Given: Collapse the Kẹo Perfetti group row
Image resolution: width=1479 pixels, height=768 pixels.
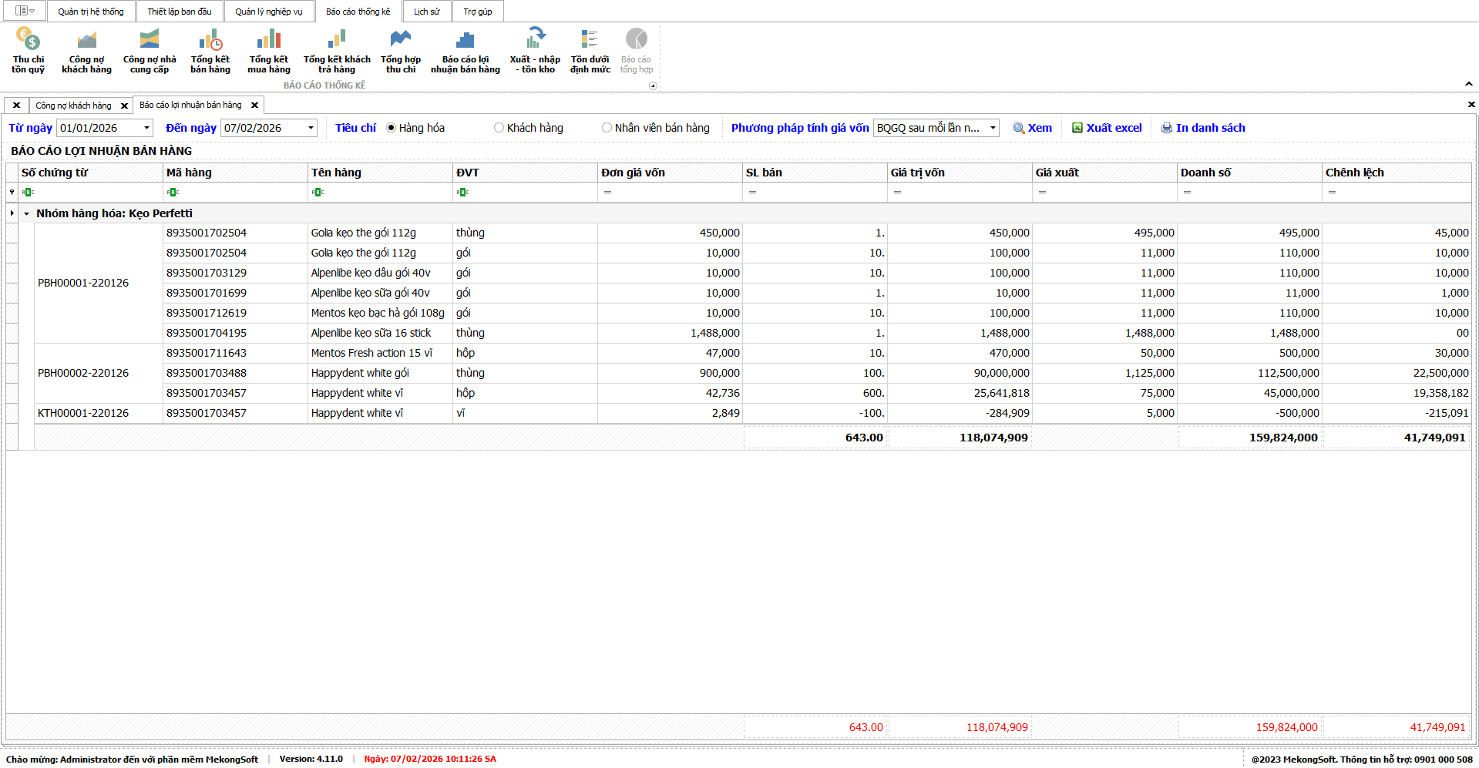Looking at the screenshot, I should (27, 214).
